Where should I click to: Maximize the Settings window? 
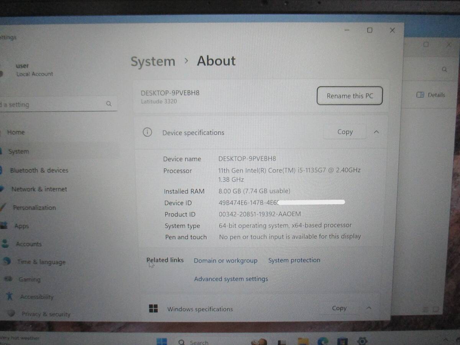tap(370, 30)
